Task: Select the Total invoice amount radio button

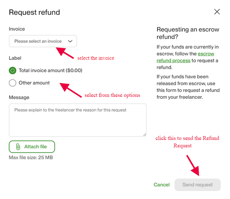Action: [x=13, y=70]
